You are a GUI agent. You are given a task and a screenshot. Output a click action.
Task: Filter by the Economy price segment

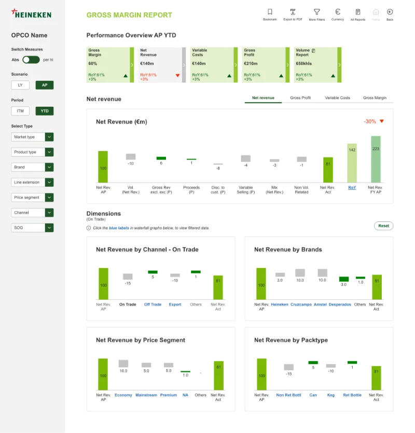[x=123, y=395]
